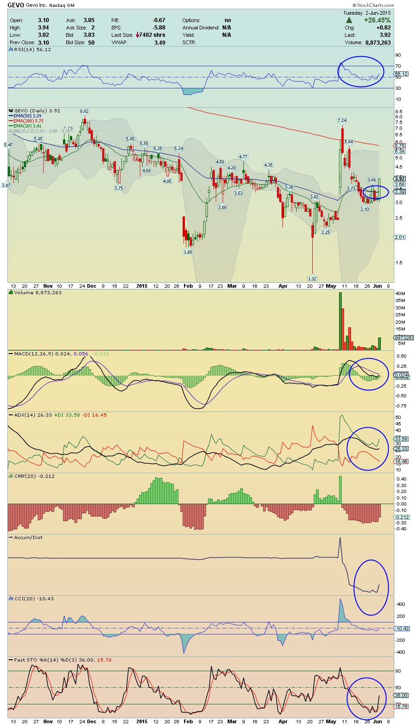Click the Chg value +0.82
This screenshot has height=726, width=414.
[x=383, y=28]
